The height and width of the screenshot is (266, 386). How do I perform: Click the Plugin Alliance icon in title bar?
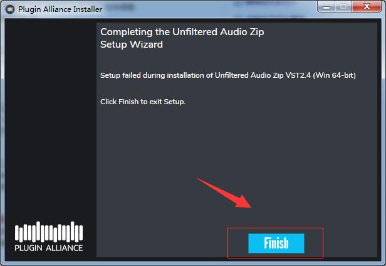10,9
